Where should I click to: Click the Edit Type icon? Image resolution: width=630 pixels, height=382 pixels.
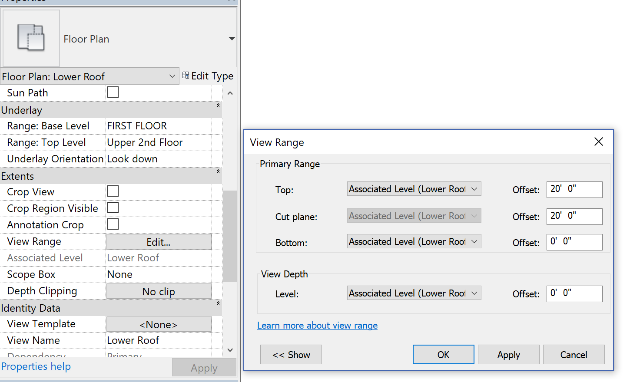pos(186,76)
